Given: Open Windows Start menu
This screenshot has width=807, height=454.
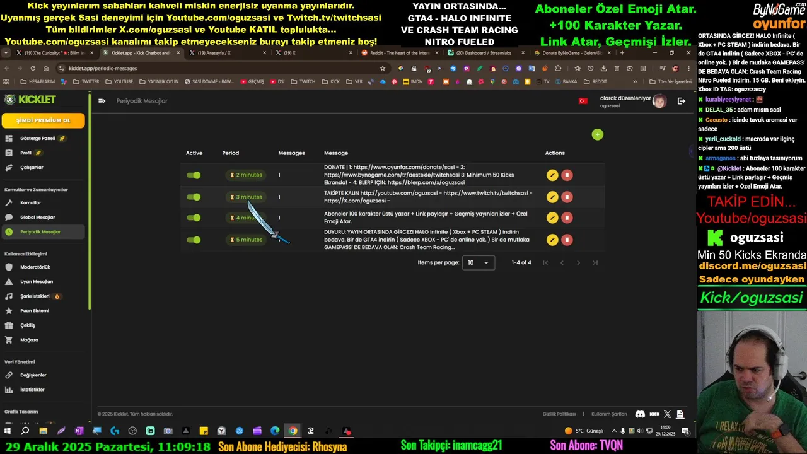Looking at the screenshot, I should tap(8, 431).
